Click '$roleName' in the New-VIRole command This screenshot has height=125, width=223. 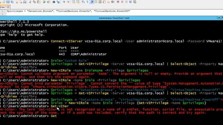pyautogui.click(x=94, y=70)
